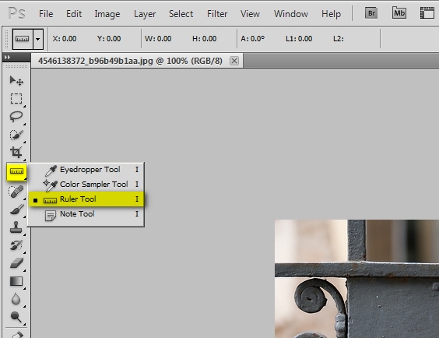Select the Rectangular Marquee tool
This screenshot has height=338, width=439.
point(16,99)
